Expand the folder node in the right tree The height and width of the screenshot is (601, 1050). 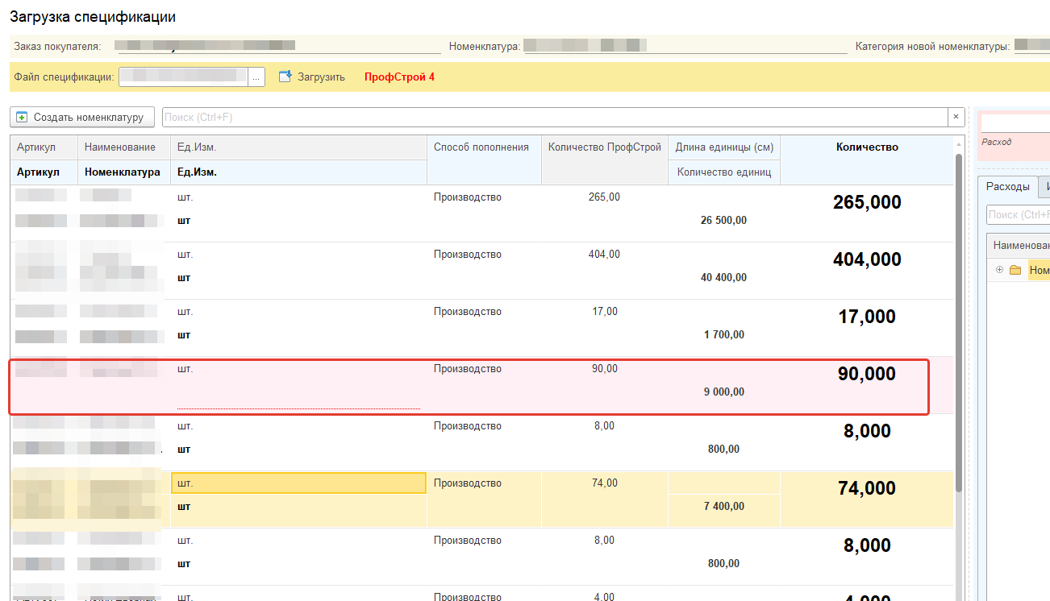(x=999, y=270)
